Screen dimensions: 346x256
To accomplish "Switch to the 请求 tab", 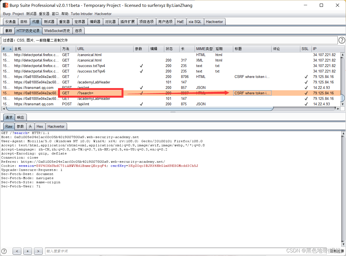I will click(x=9, y=117).
